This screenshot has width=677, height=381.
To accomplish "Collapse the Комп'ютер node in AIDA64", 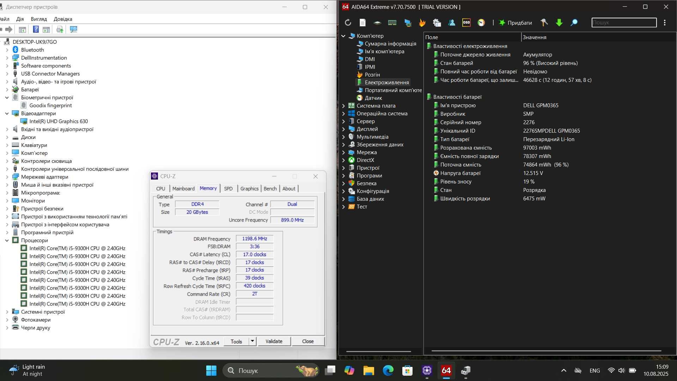I will pyautogui.click(x=343, y=36).
